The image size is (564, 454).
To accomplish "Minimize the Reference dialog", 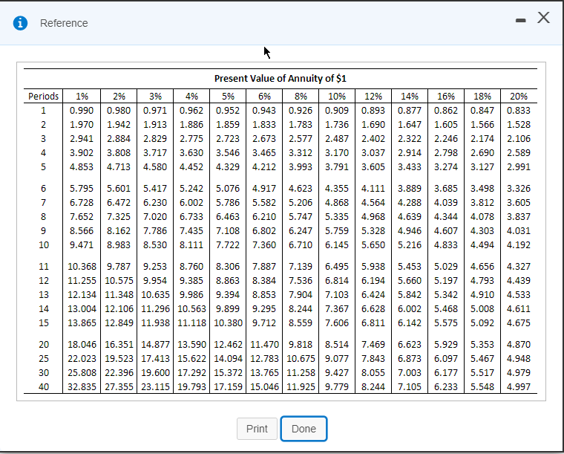I will click(520, 21).
